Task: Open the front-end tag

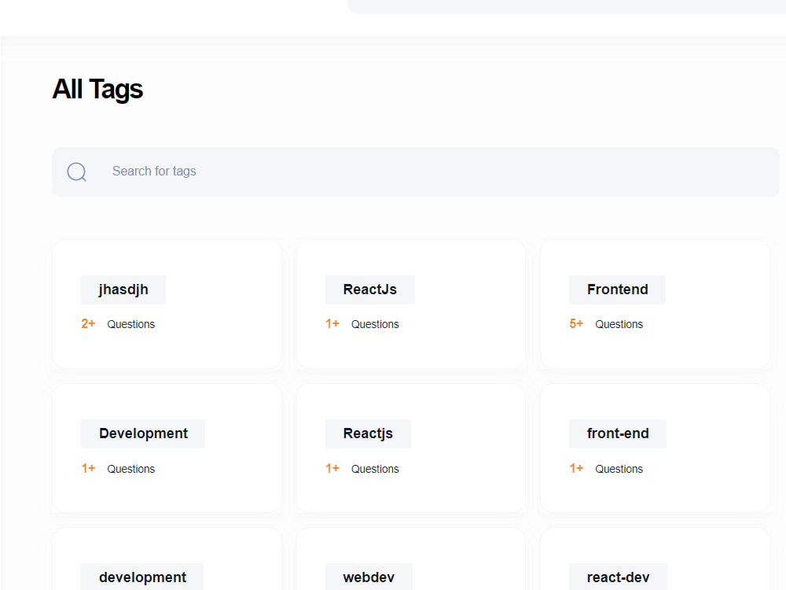Action: [617, 433]
